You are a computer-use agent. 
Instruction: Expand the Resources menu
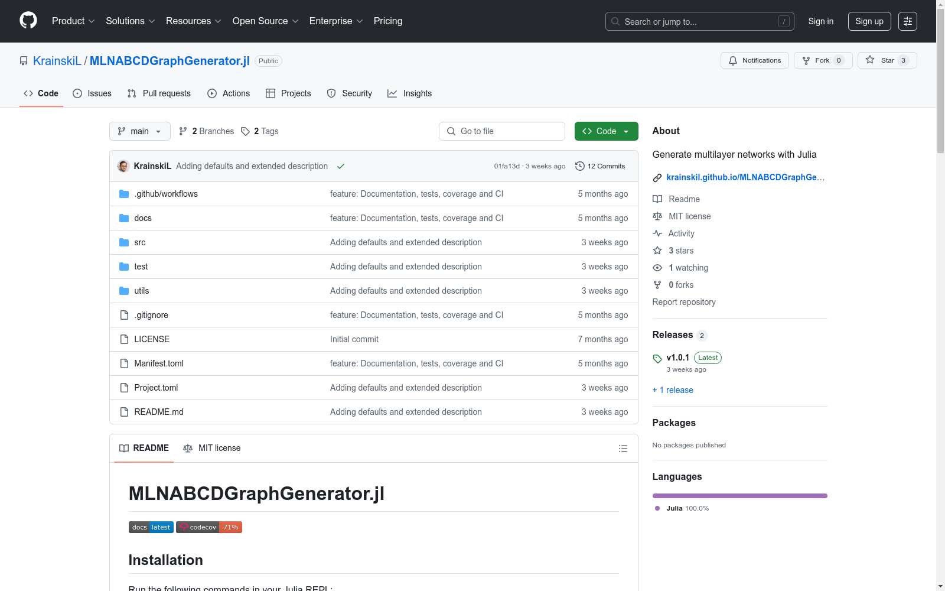pos(194,21)
